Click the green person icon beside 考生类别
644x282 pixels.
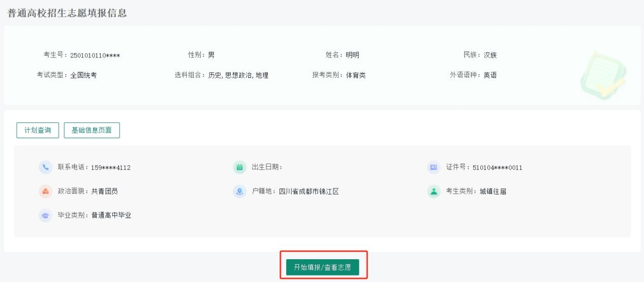pyautogui.click(x=434, y=192)
